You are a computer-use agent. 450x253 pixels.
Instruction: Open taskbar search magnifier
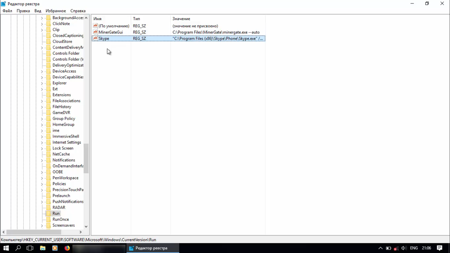[18, 248]
